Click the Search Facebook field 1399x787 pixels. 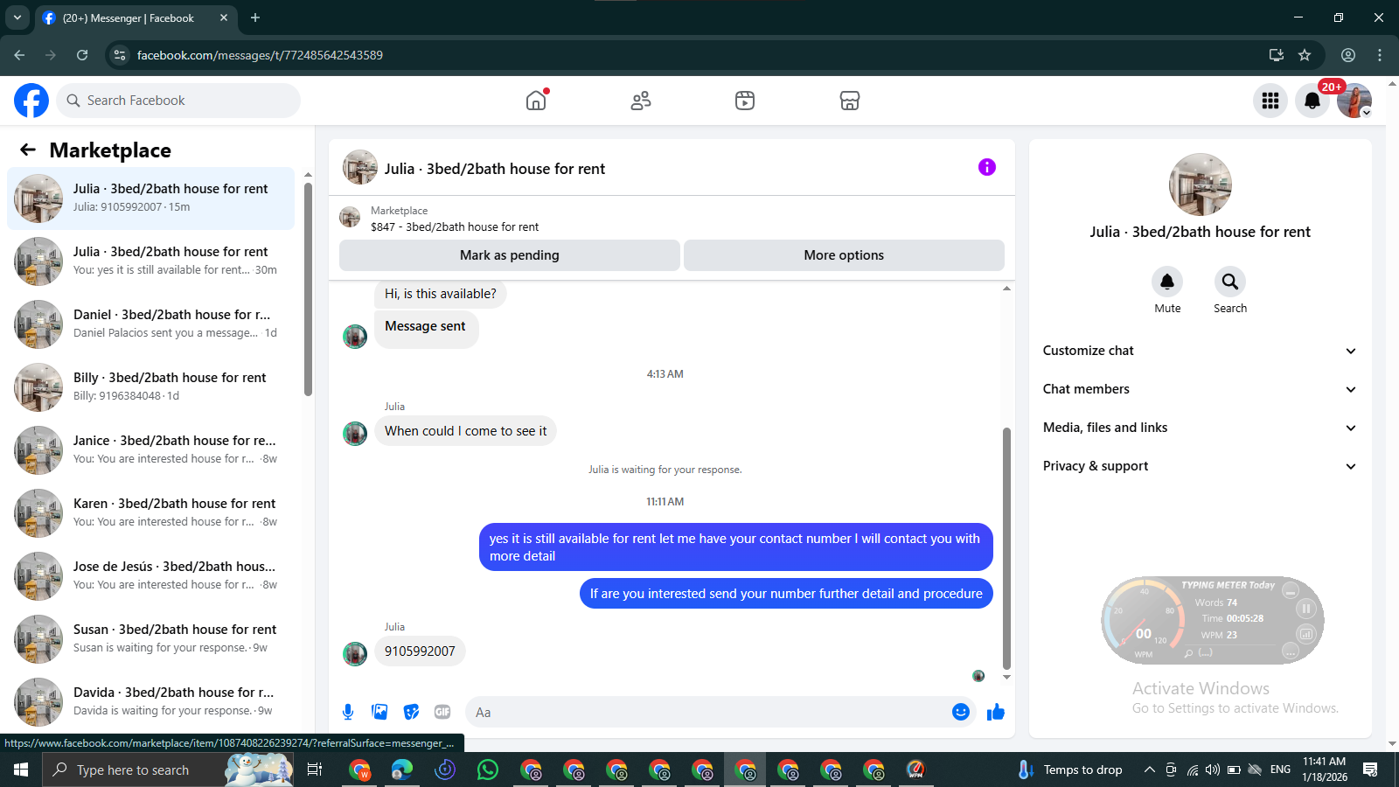pos(178,101)
